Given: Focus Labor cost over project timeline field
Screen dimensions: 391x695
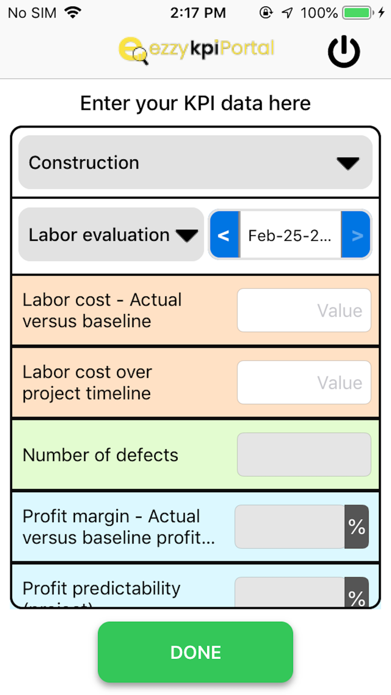Looking at the screenshot, I should pyautogui.click(x=304, y=382).
